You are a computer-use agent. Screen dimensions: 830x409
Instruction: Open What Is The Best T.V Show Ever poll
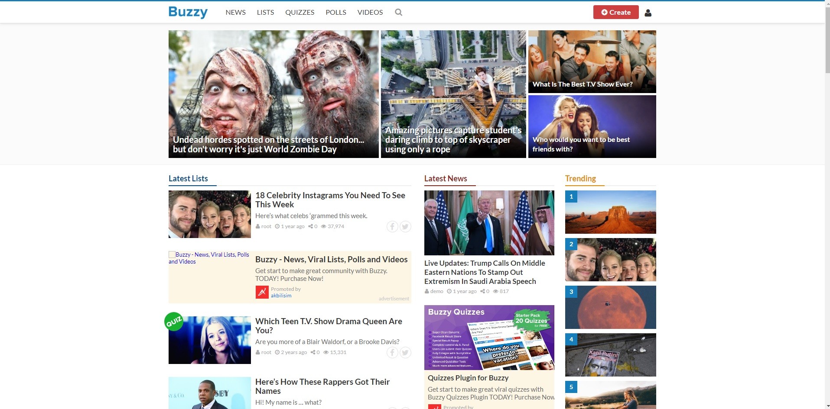coord(592,61)
